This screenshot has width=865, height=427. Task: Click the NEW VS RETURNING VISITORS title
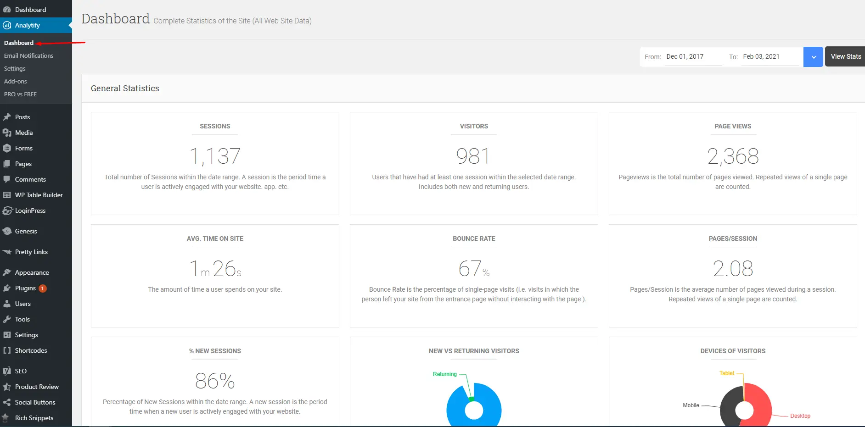point(474,351)
